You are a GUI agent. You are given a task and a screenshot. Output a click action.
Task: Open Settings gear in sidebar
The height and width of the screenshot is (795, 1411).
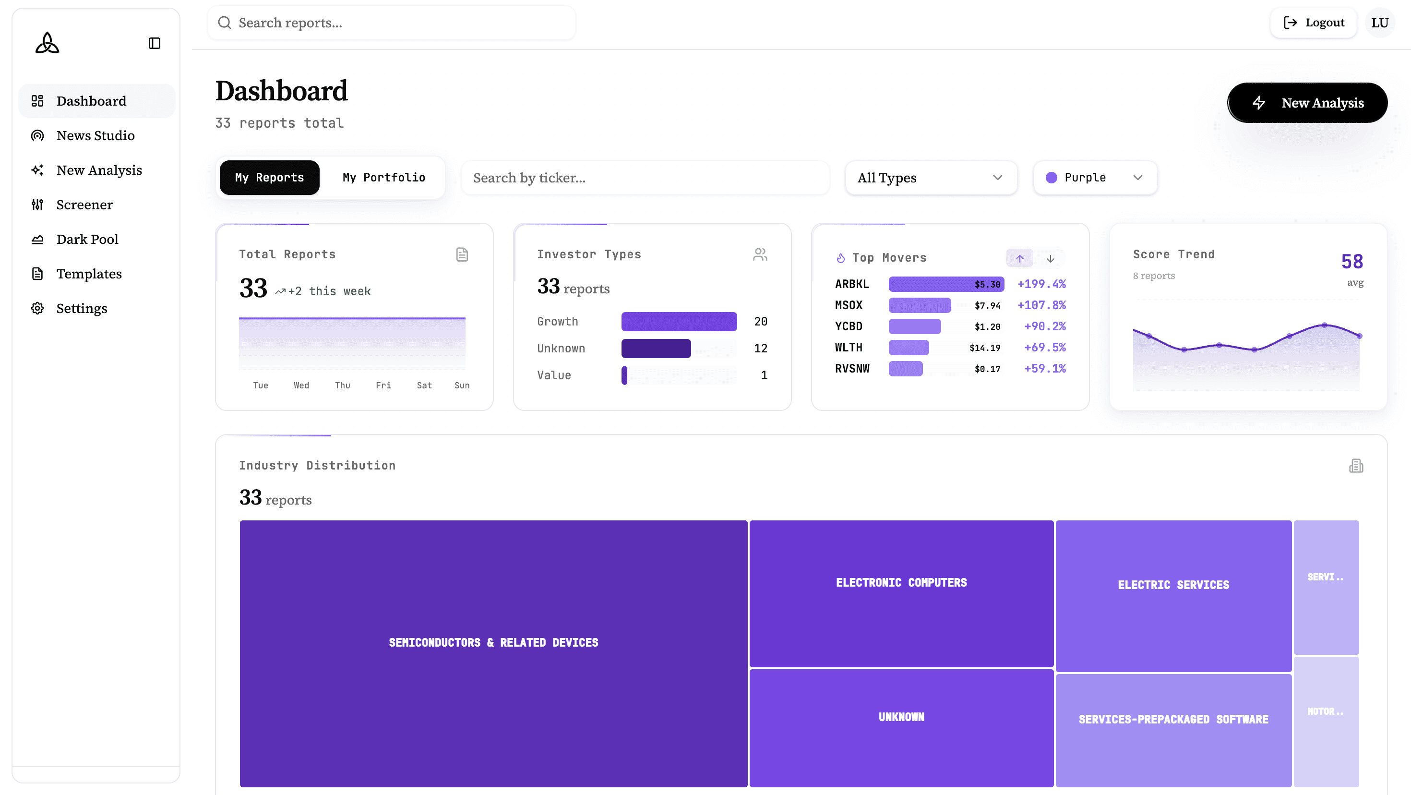(x=82, y=308)
